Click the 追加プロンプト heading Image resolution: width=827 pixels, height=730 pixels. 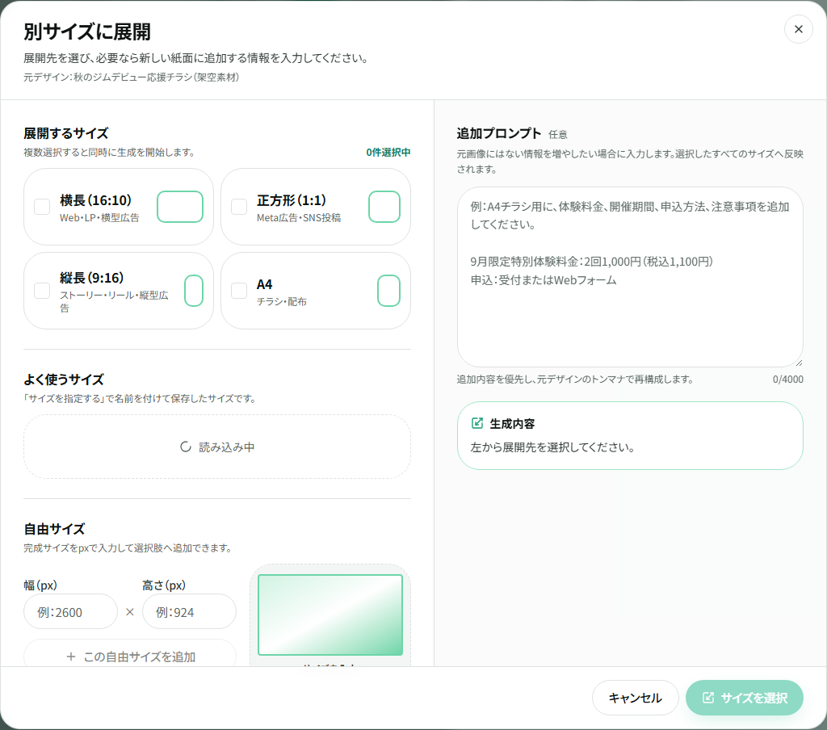[499, 133]
